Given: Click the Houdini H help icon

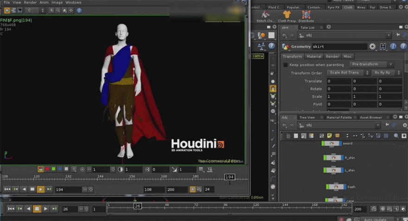Looking at the screenshot, I should coord(383,46).
